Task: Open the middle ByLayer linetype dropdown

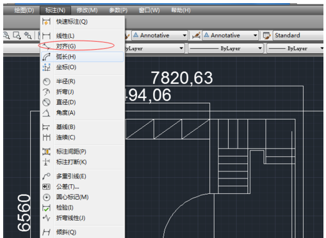Action: 260,49
